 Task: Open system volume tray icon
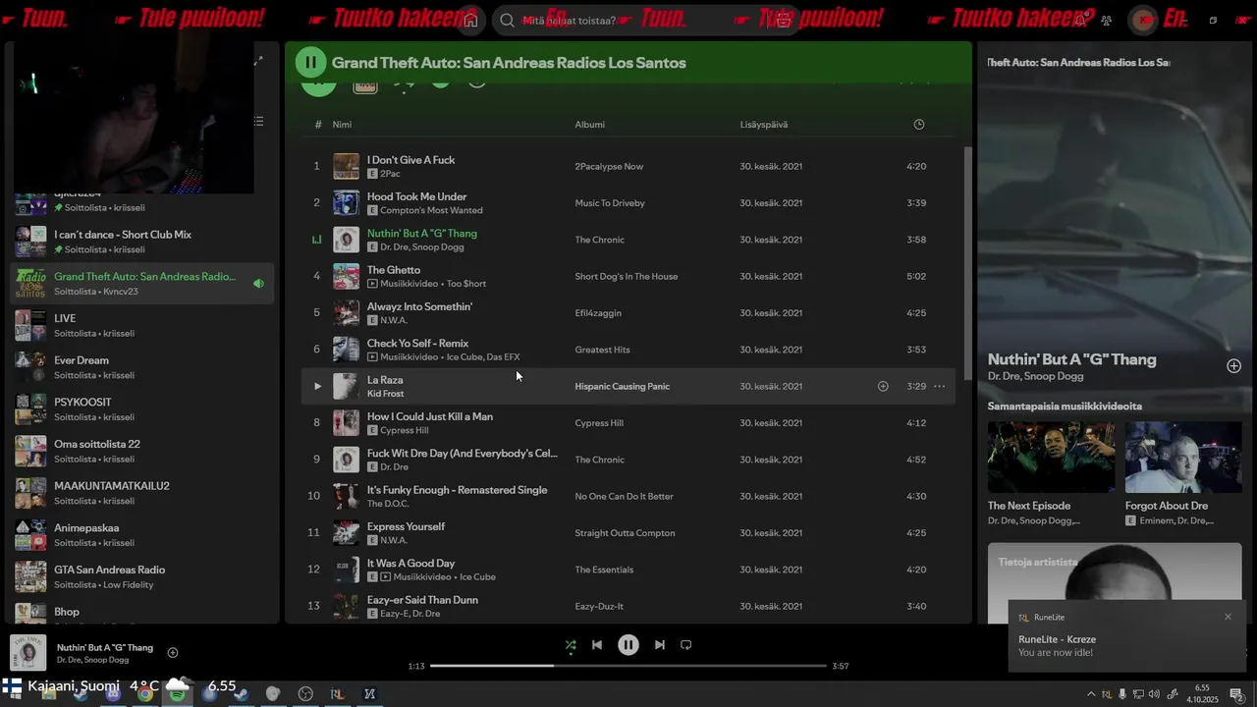click(x=1154, y=694)
